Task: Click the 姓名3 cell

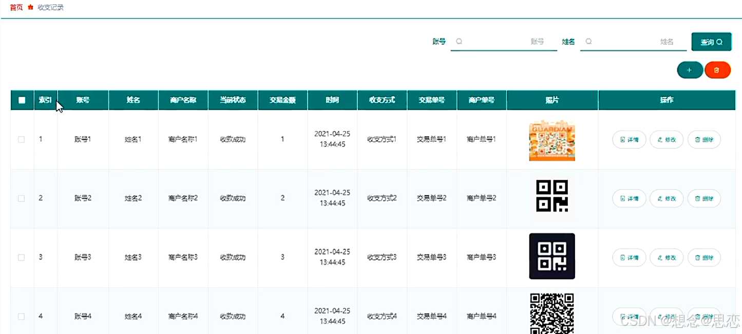Action: pyautogui.click(x=133, y=257)
